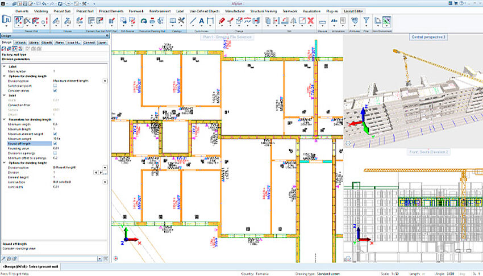Click the Filter funnel icon
This screenshot has height=276, width=483.
coord(367,21)
